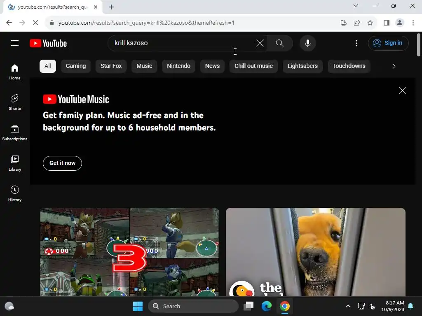Select the Chill-out music chip
The width and height of the screenshot is (422, 316).
click(253, 66)
